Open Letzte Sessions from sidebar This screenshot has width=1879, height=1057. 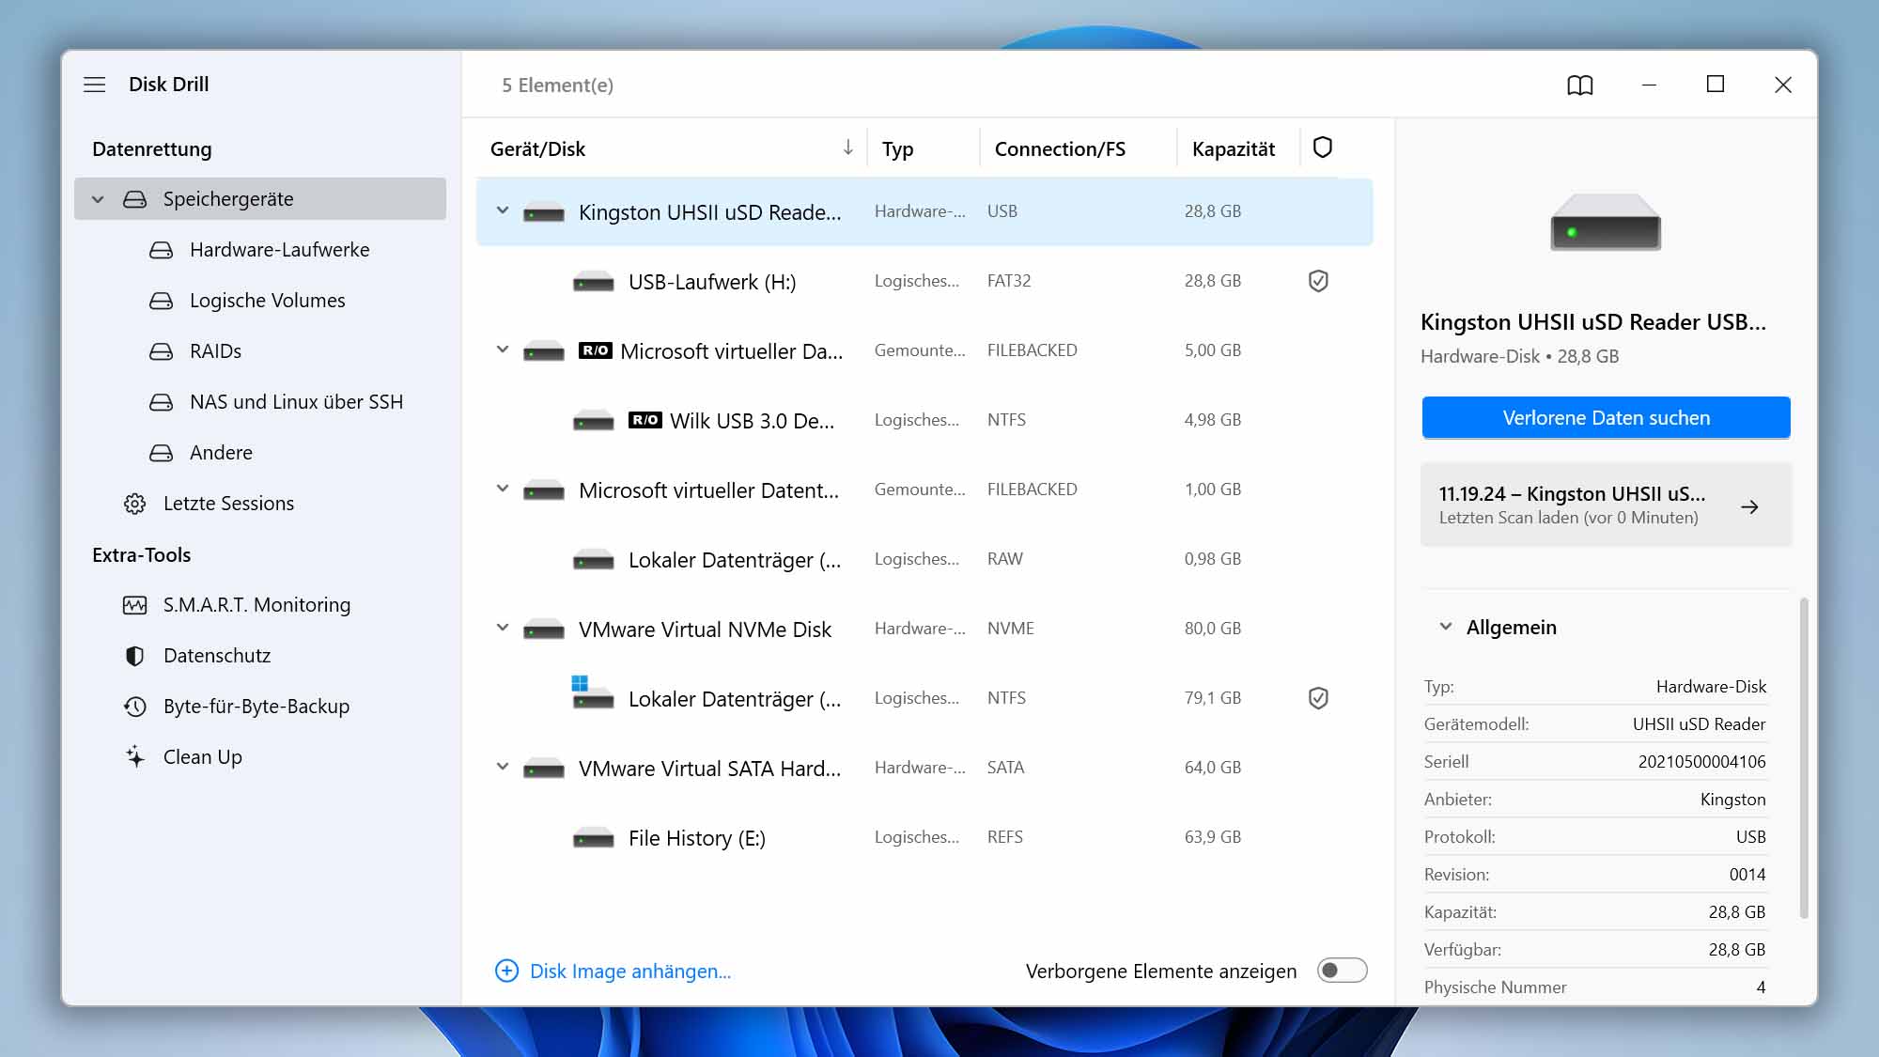[x=228, y=502]
